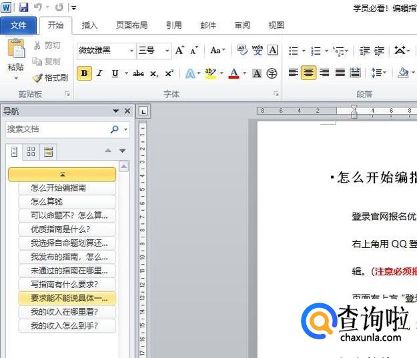The height and width of the screenshot is (358, 417).
Task: Click the Bullets list icon
Action: (294, 51)
